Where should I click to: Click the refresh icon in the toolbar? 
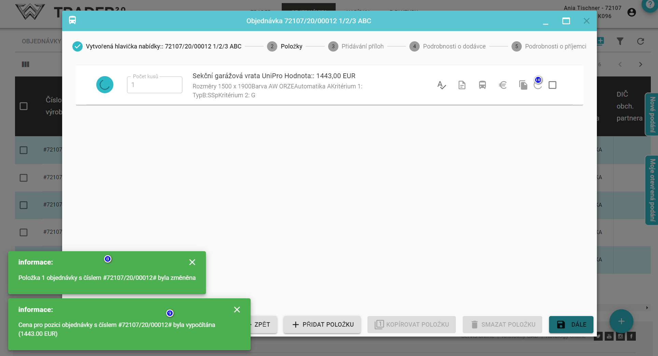coord(640,41)
